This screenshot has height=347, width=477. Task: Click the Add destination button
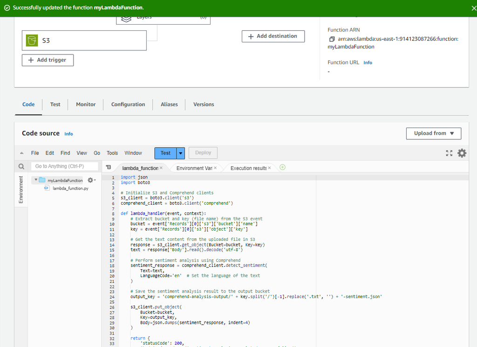pos(273,36)
